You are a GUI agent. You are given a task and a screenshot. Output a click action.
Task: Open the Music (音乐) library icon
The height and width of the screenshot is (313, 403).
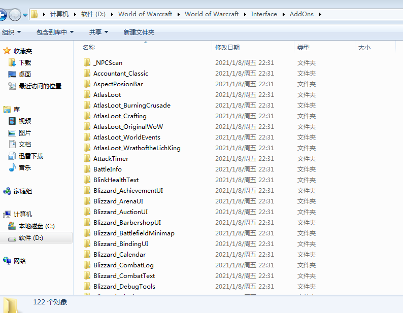[x=13, y=168]
